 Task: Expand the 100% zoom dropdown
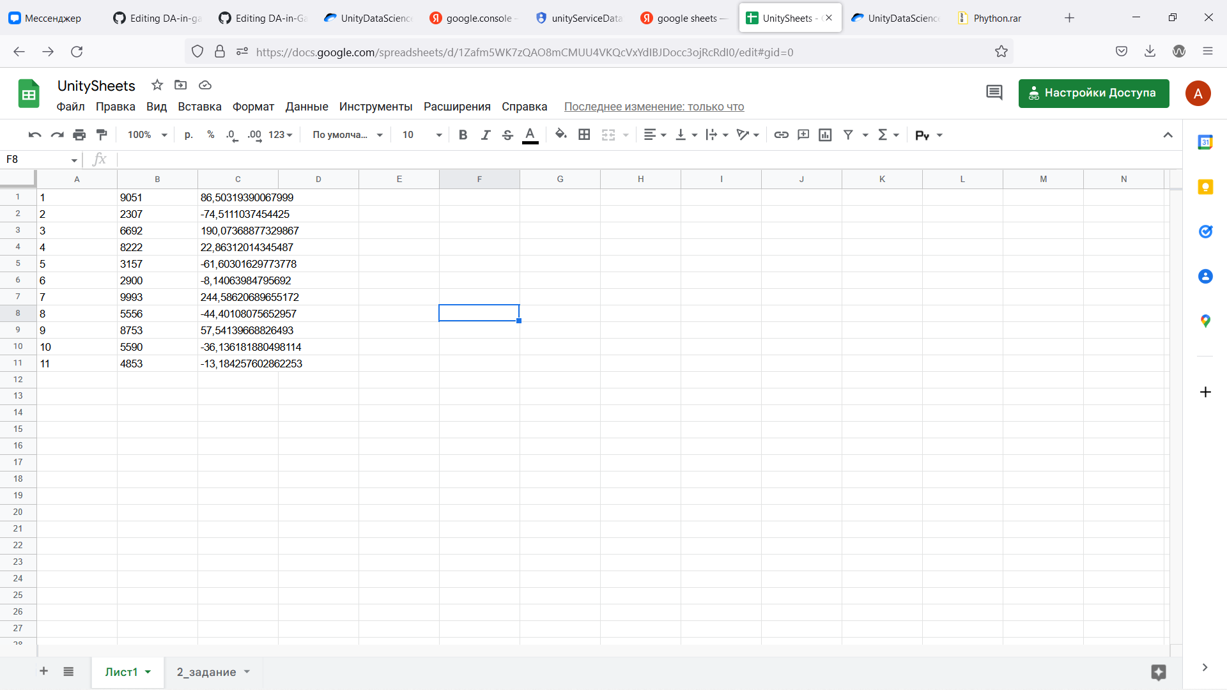(x=147, y=135)
